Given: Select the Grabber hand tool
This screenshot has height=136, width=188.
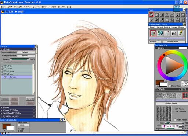Looking at the screenshot, I should click(156, 15).
